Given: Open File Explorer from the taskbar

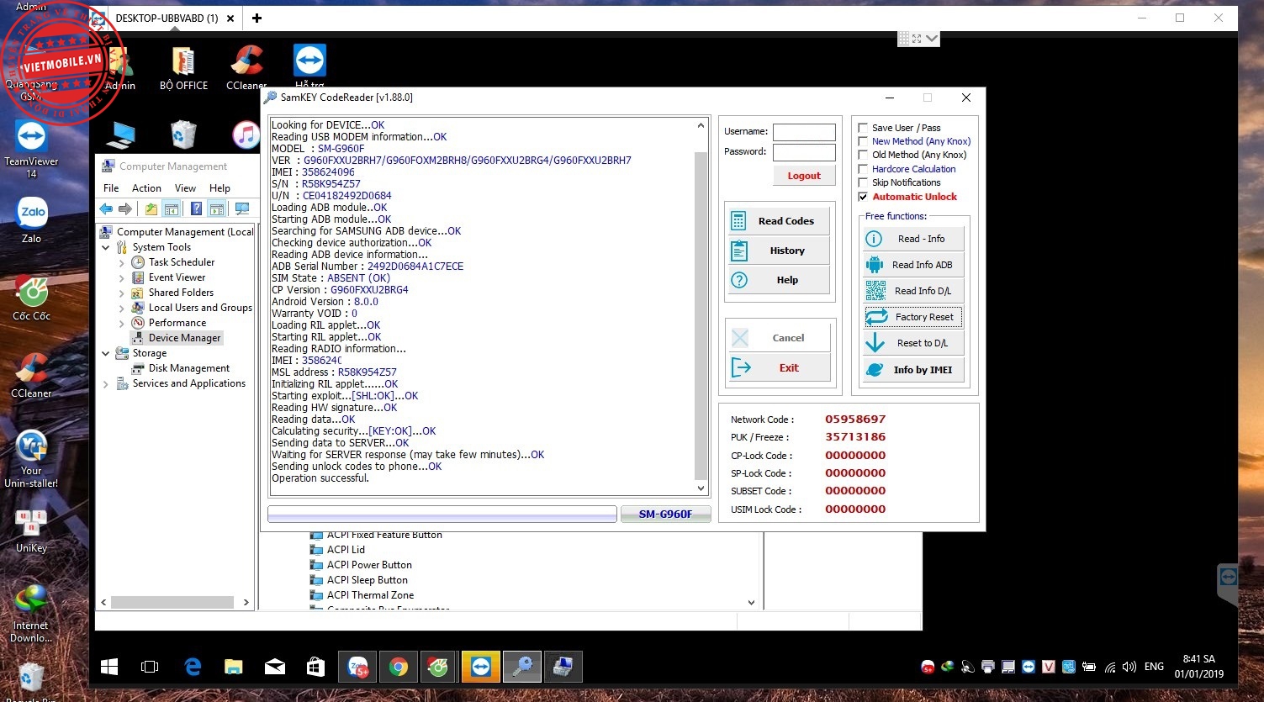Looking at the screenshot, I should click(234, 667).
